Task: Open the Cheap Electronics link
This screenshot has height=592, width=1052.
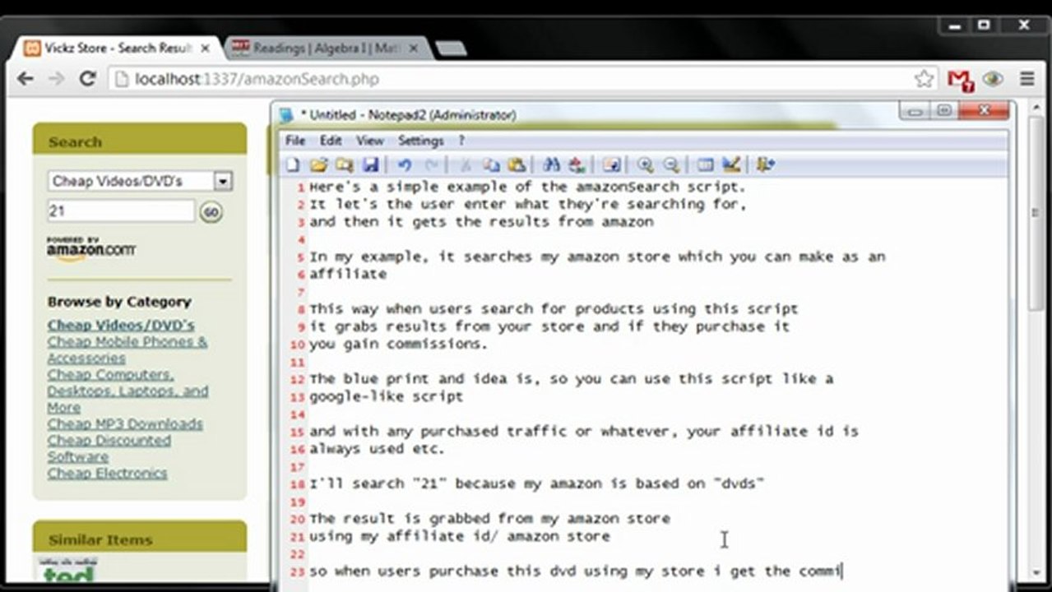Action: point(107,474)
